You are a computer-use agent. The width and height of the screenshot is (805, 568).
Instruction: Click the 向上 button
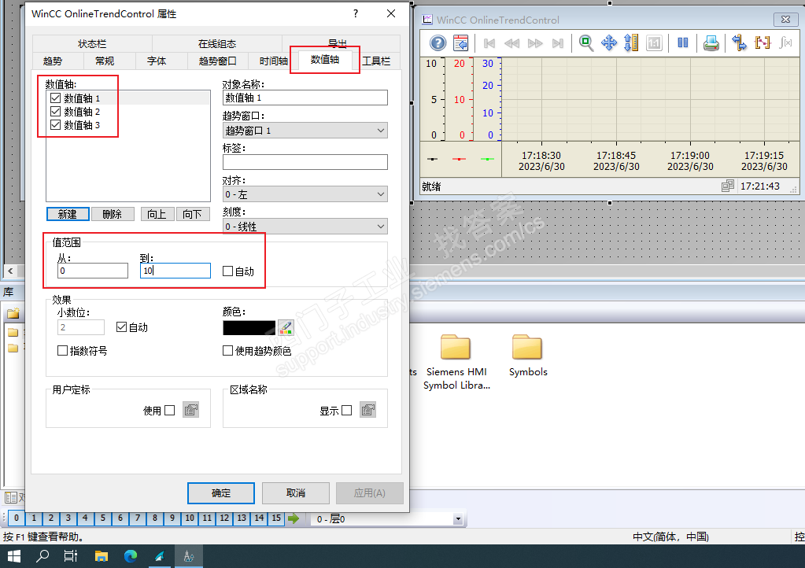(157, 214)
